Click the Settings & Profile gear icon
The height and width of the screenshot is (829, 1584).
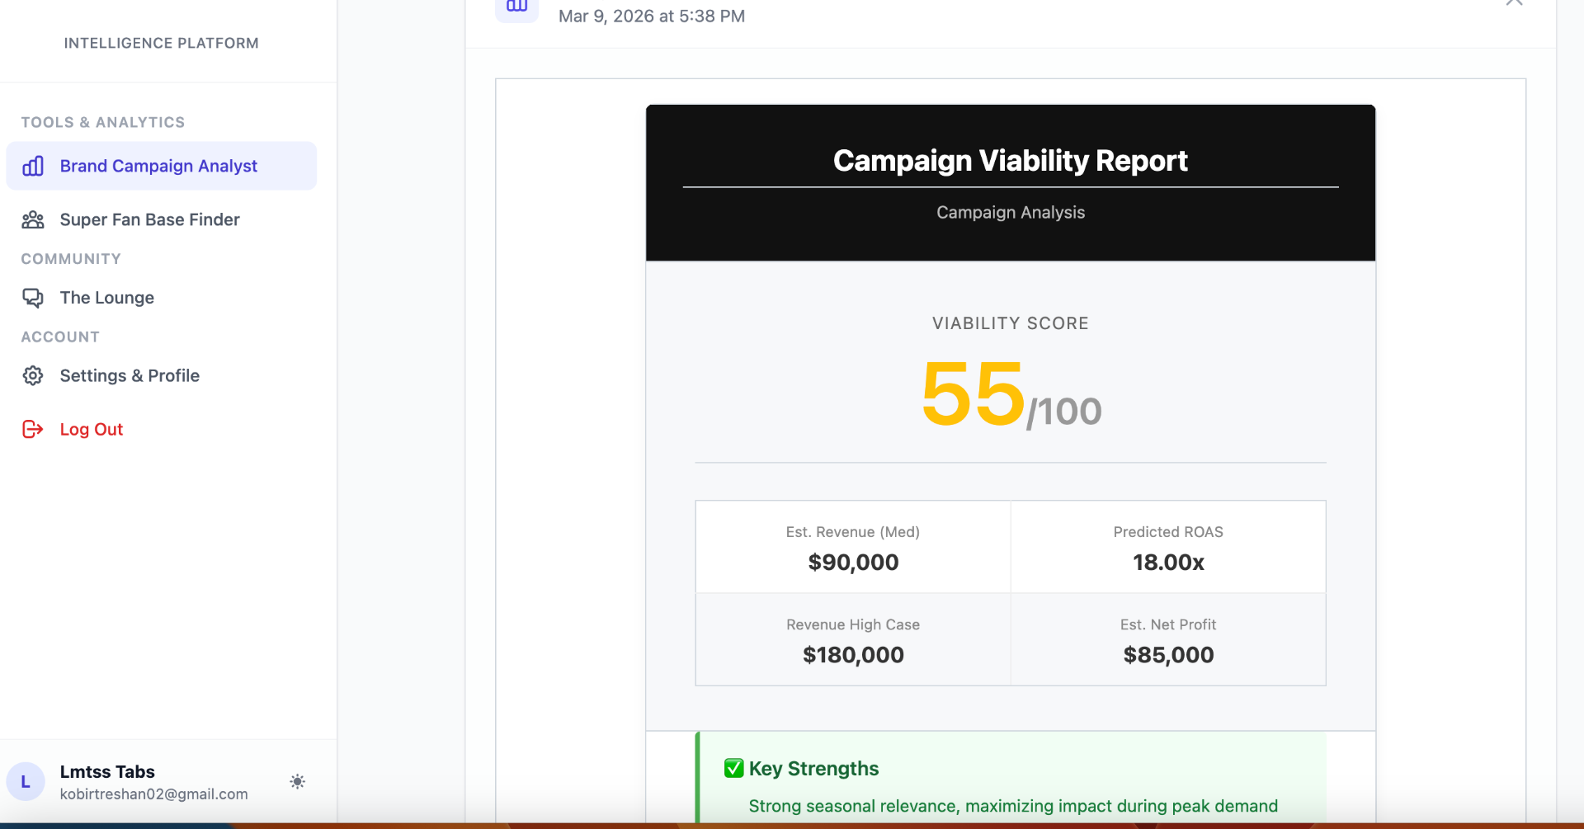pyautogui.click(x=33, y=375)
